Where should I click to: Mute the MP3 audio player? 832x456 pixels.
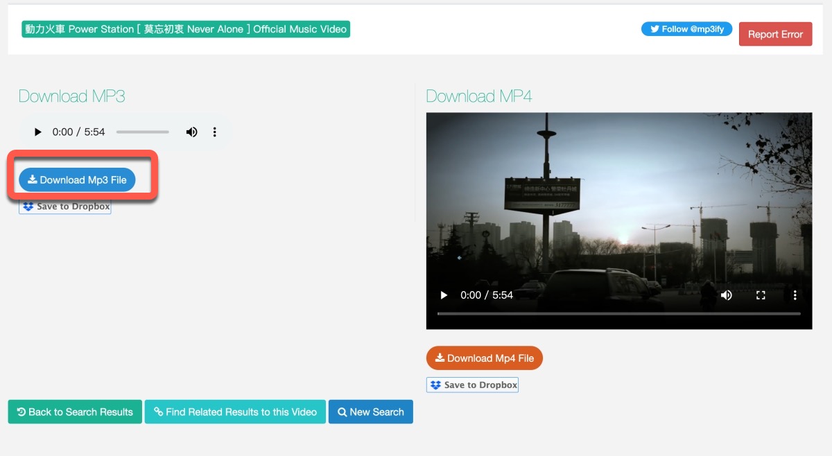point(191,132)
